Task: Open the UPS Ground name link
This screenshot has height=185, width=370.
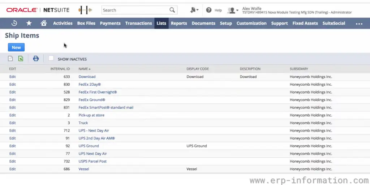Action: click(x=89, y=146)
